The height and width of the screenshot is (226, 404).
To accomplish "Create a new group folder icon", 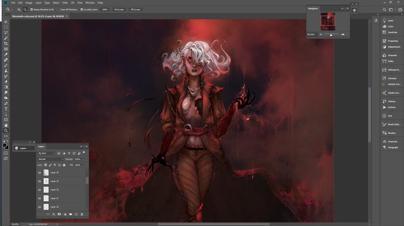I will tap(71, 214).
